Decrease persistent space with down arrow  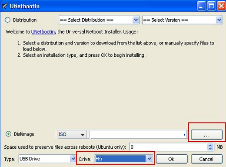[x=210, y=149]
